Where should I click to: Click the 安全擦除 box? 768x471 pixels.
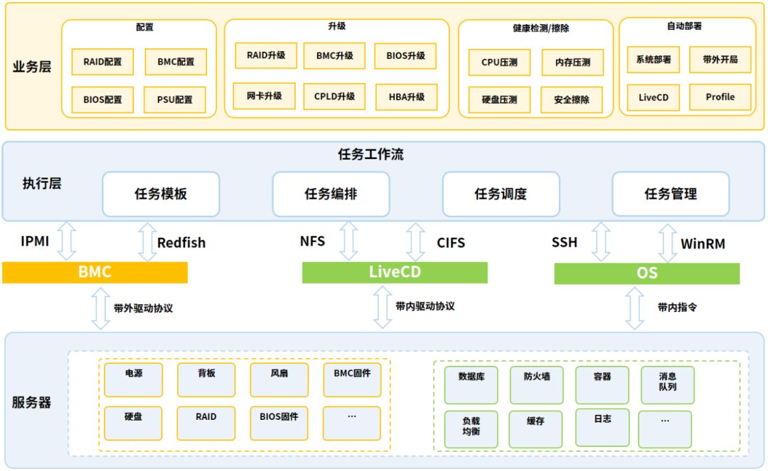point(571,100)
